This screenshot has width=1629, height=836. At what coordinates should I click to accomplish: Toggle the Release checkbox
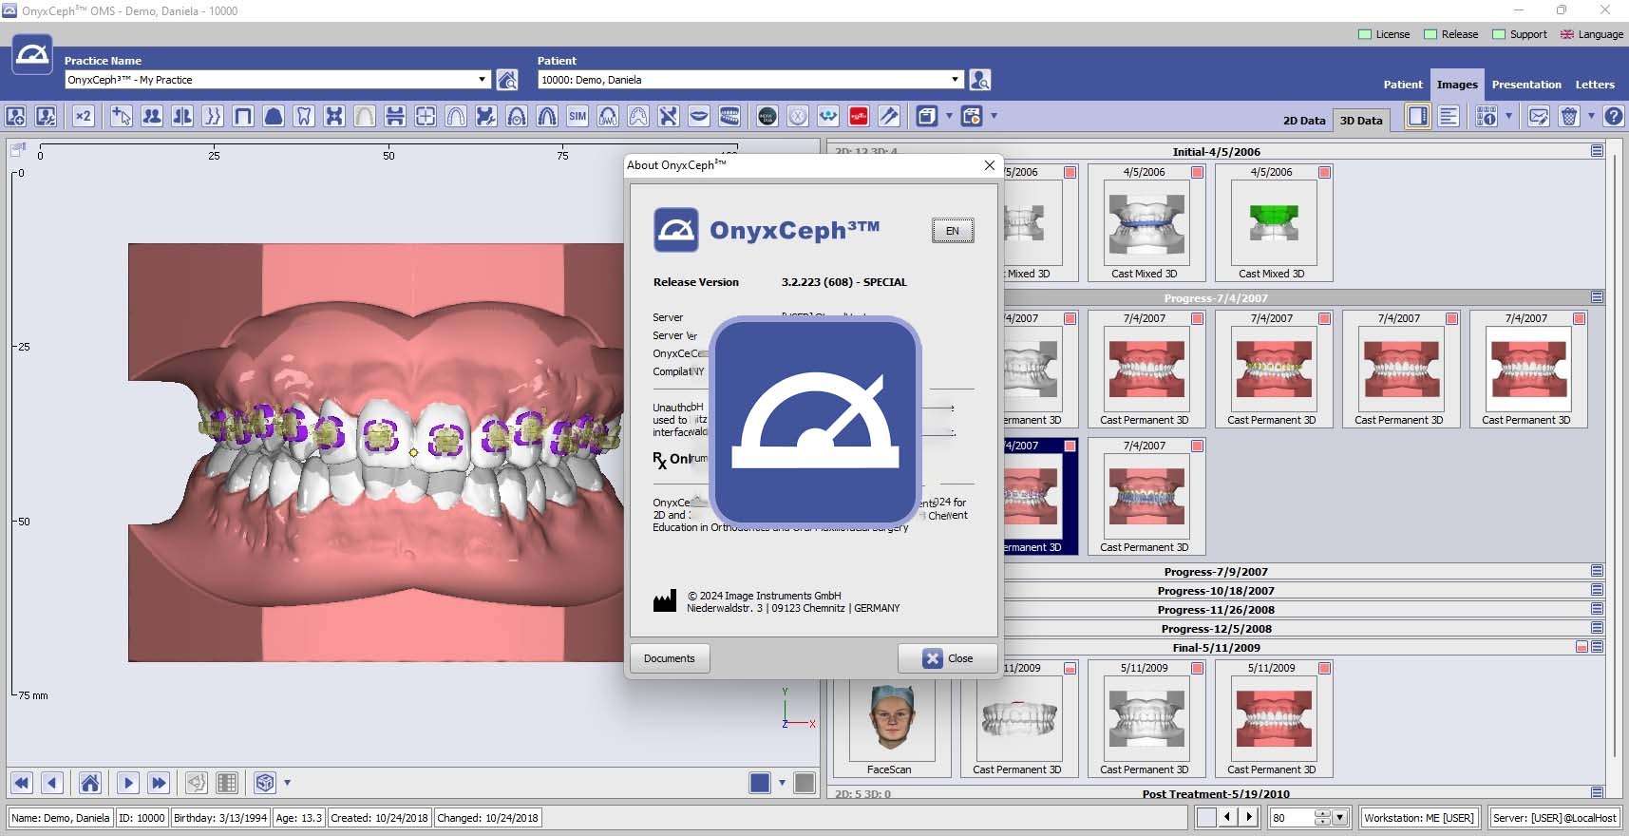point(1430,34)
